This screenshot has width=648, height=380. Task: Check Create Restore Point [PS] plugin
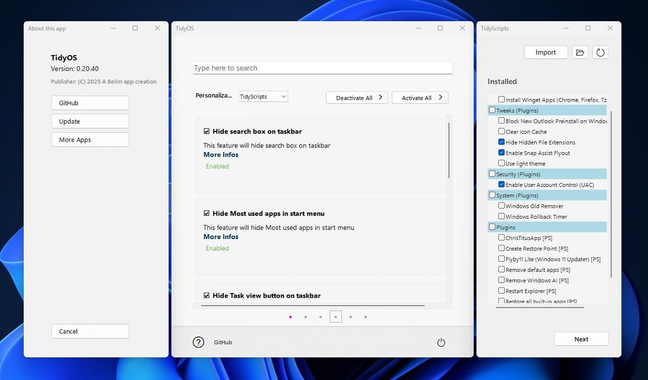click(501, 248)
